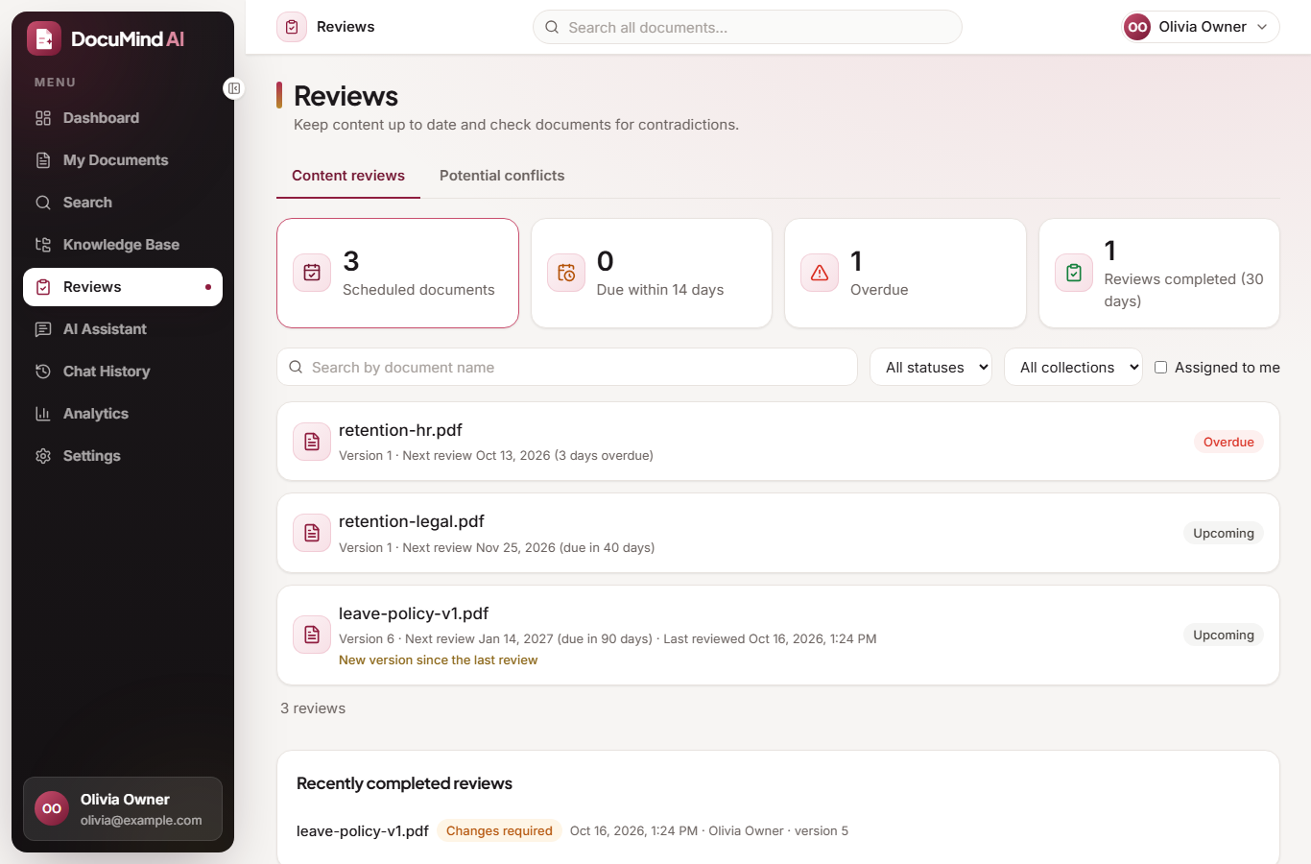Click the Settings gear icon

pos(43,456)
